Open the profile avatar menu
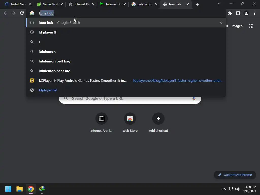The height and width of the screenshot is (195, 260). pos(246,13)
